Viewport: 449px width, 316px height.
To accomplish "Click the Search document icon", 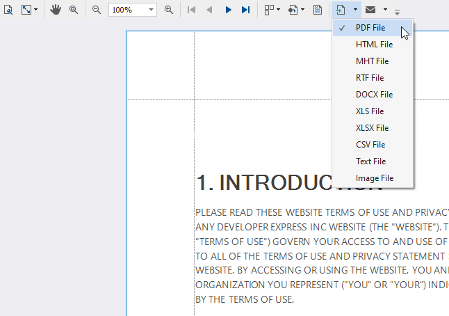I will [x=8, y=10].
